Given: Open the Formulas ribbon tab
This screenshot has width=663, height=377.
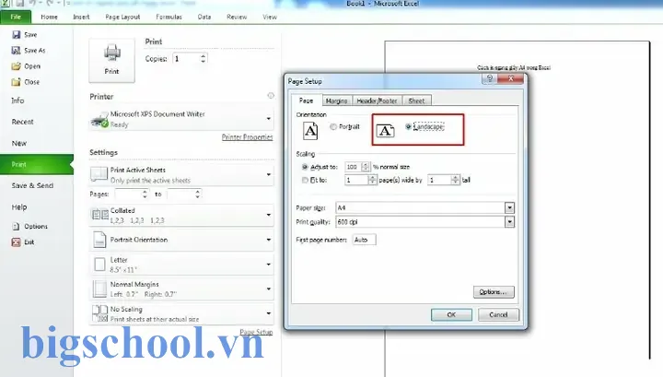Looking at the screenshot, I should [169, 17].
